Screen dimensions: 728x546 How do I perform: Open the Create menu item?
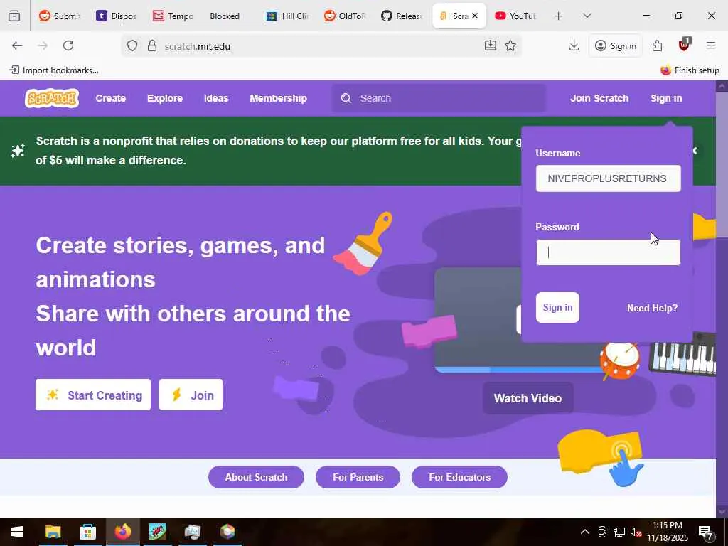click(110, 98)
